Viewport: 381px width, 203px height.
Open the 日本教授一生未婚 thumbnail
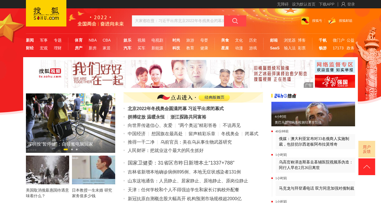[93, 170]
